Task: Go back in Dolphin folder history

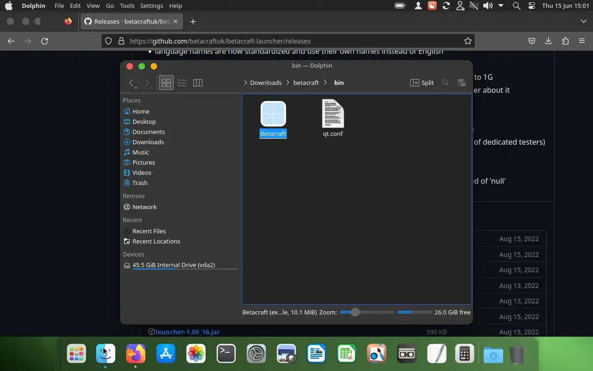Action: 132,83
